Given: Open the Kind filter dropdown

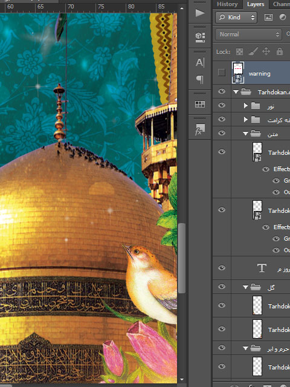Looking at the screenshot, I should point(236,18).
